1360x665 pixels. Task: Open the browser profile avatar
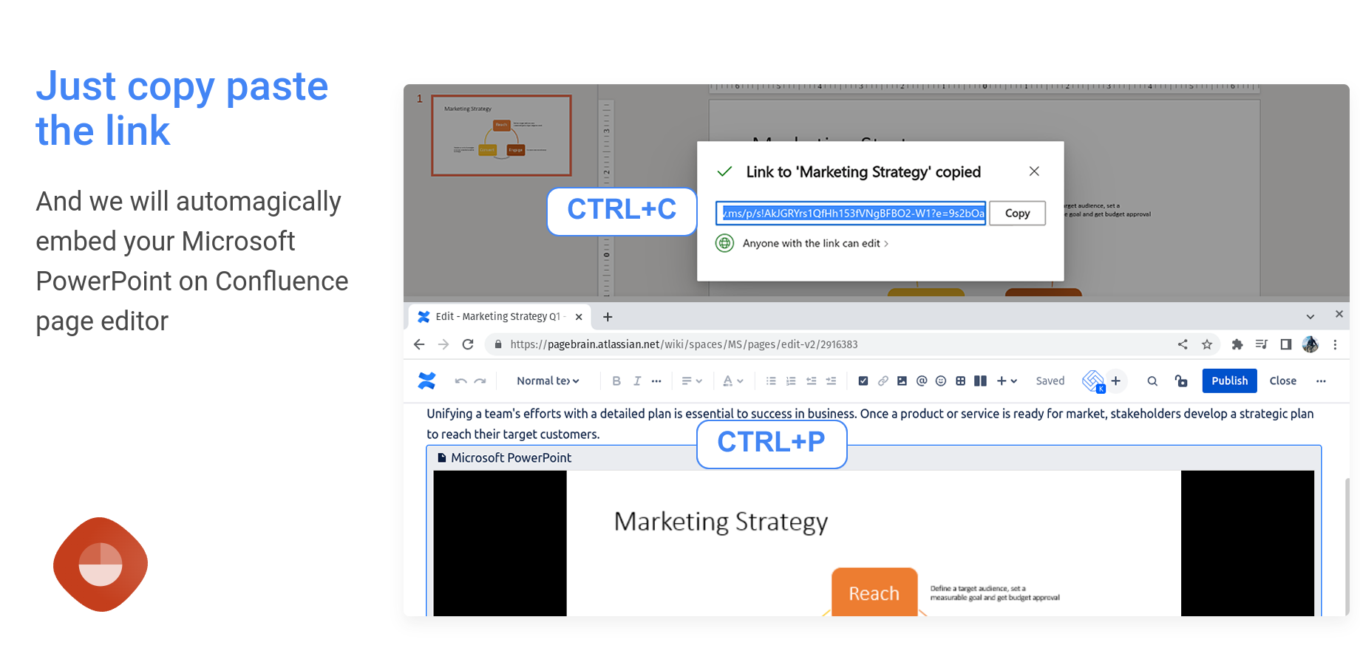(x=1310, y=344)
